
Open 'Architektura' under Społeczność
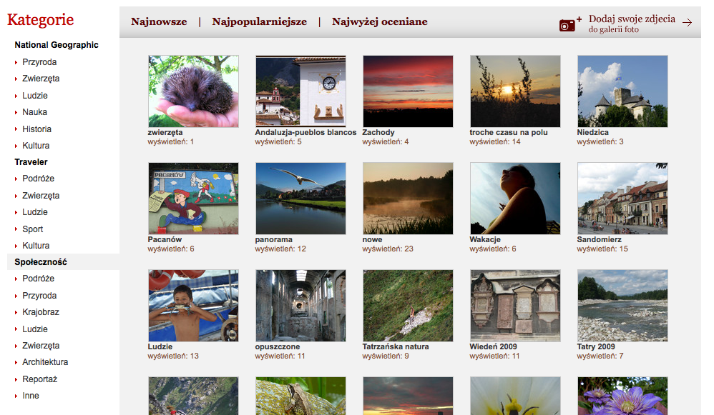point(45,362)
